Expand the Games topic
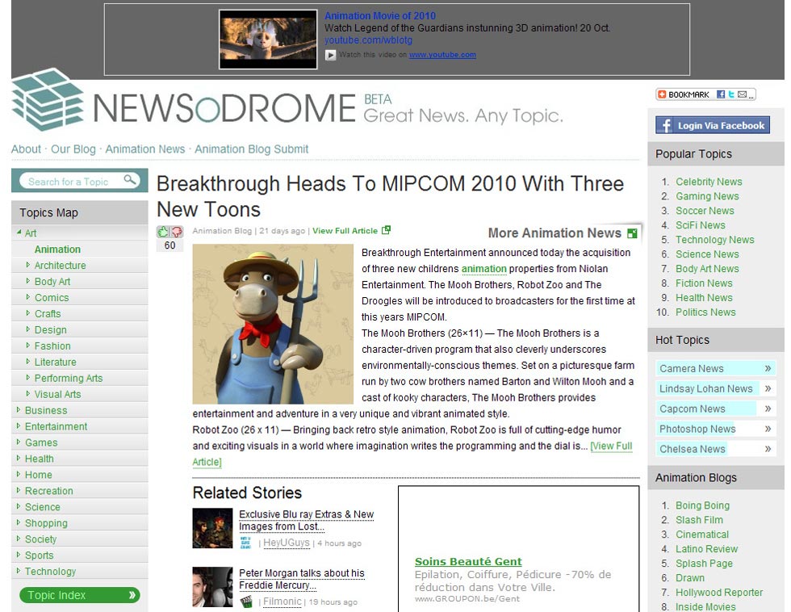791x612 pixels. 19,442
